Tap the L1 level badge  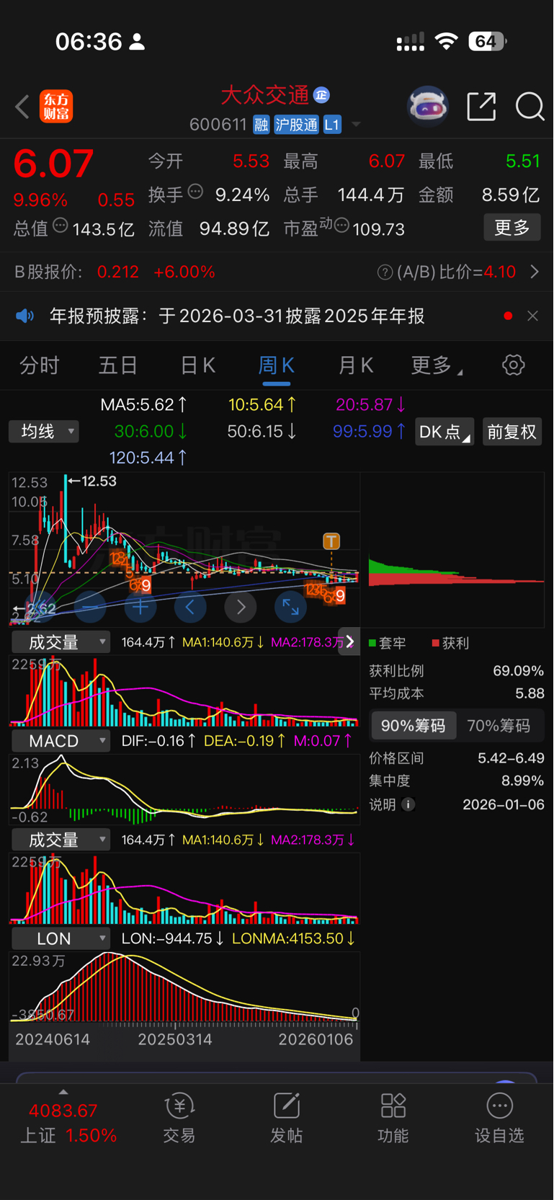click(331, 125)
